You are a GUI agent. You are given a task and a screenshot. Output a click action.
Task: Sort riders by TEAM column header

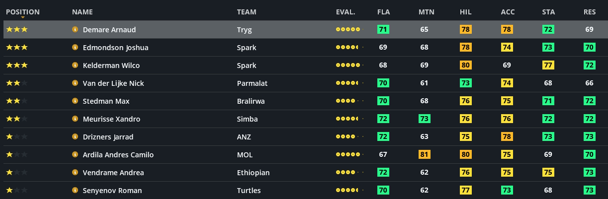pyautogui.click(x=247, y=12)
